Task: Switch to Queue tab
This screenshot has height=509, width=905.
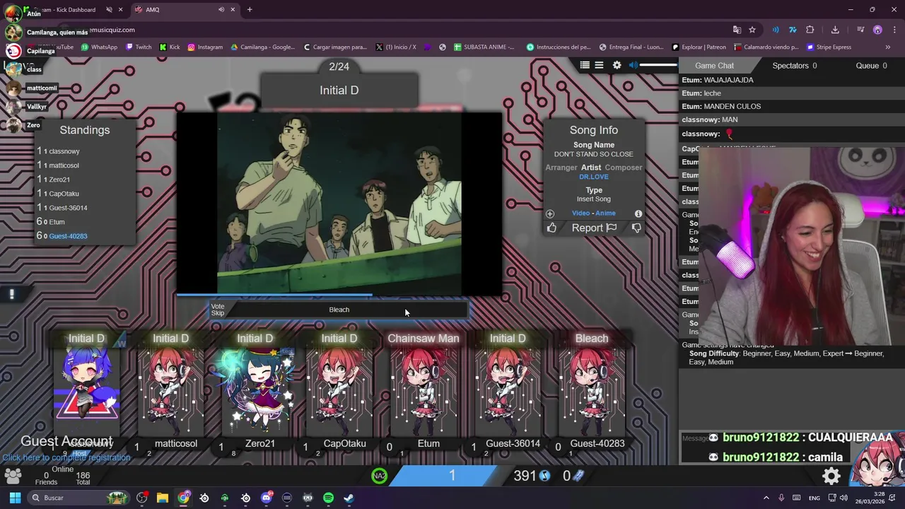Action: coord(871,66)
